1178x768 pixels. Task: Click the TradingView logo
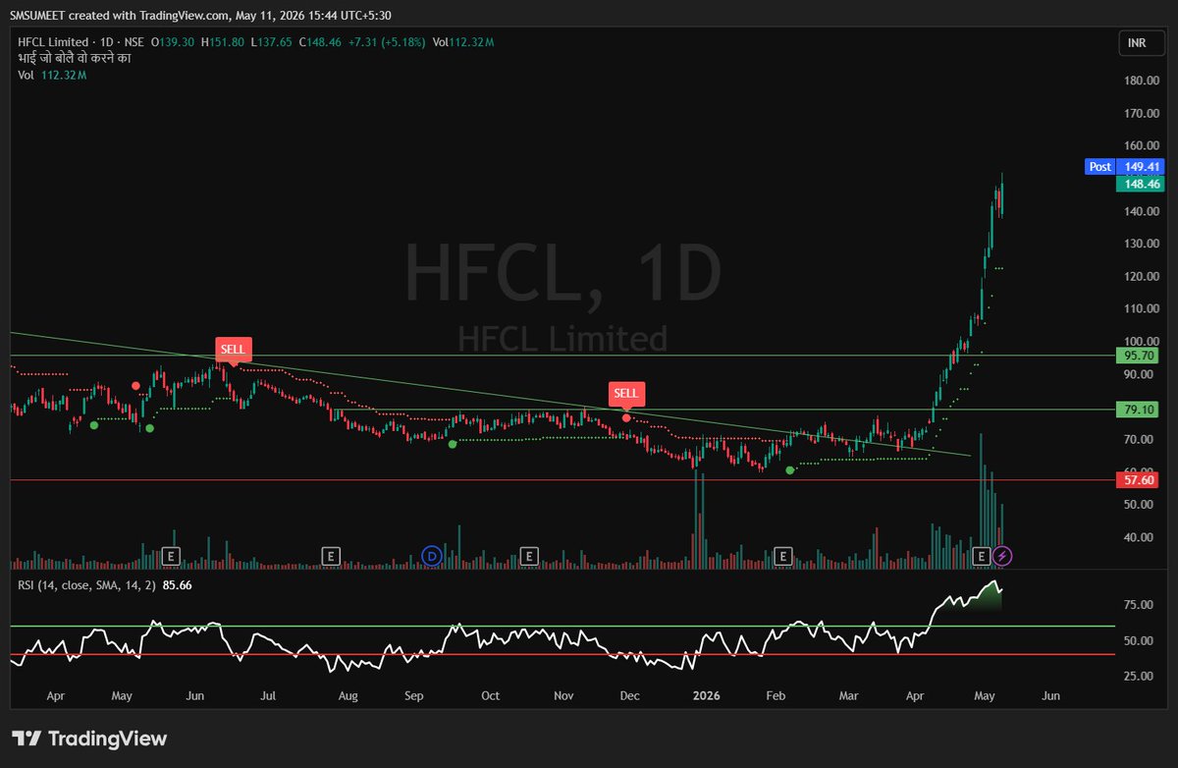coord(89,739)
